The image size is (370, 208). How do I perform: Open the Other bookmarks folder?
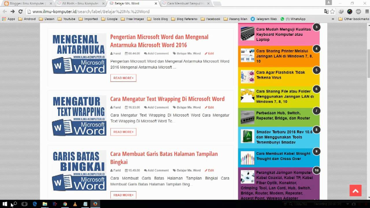[354, 19]
